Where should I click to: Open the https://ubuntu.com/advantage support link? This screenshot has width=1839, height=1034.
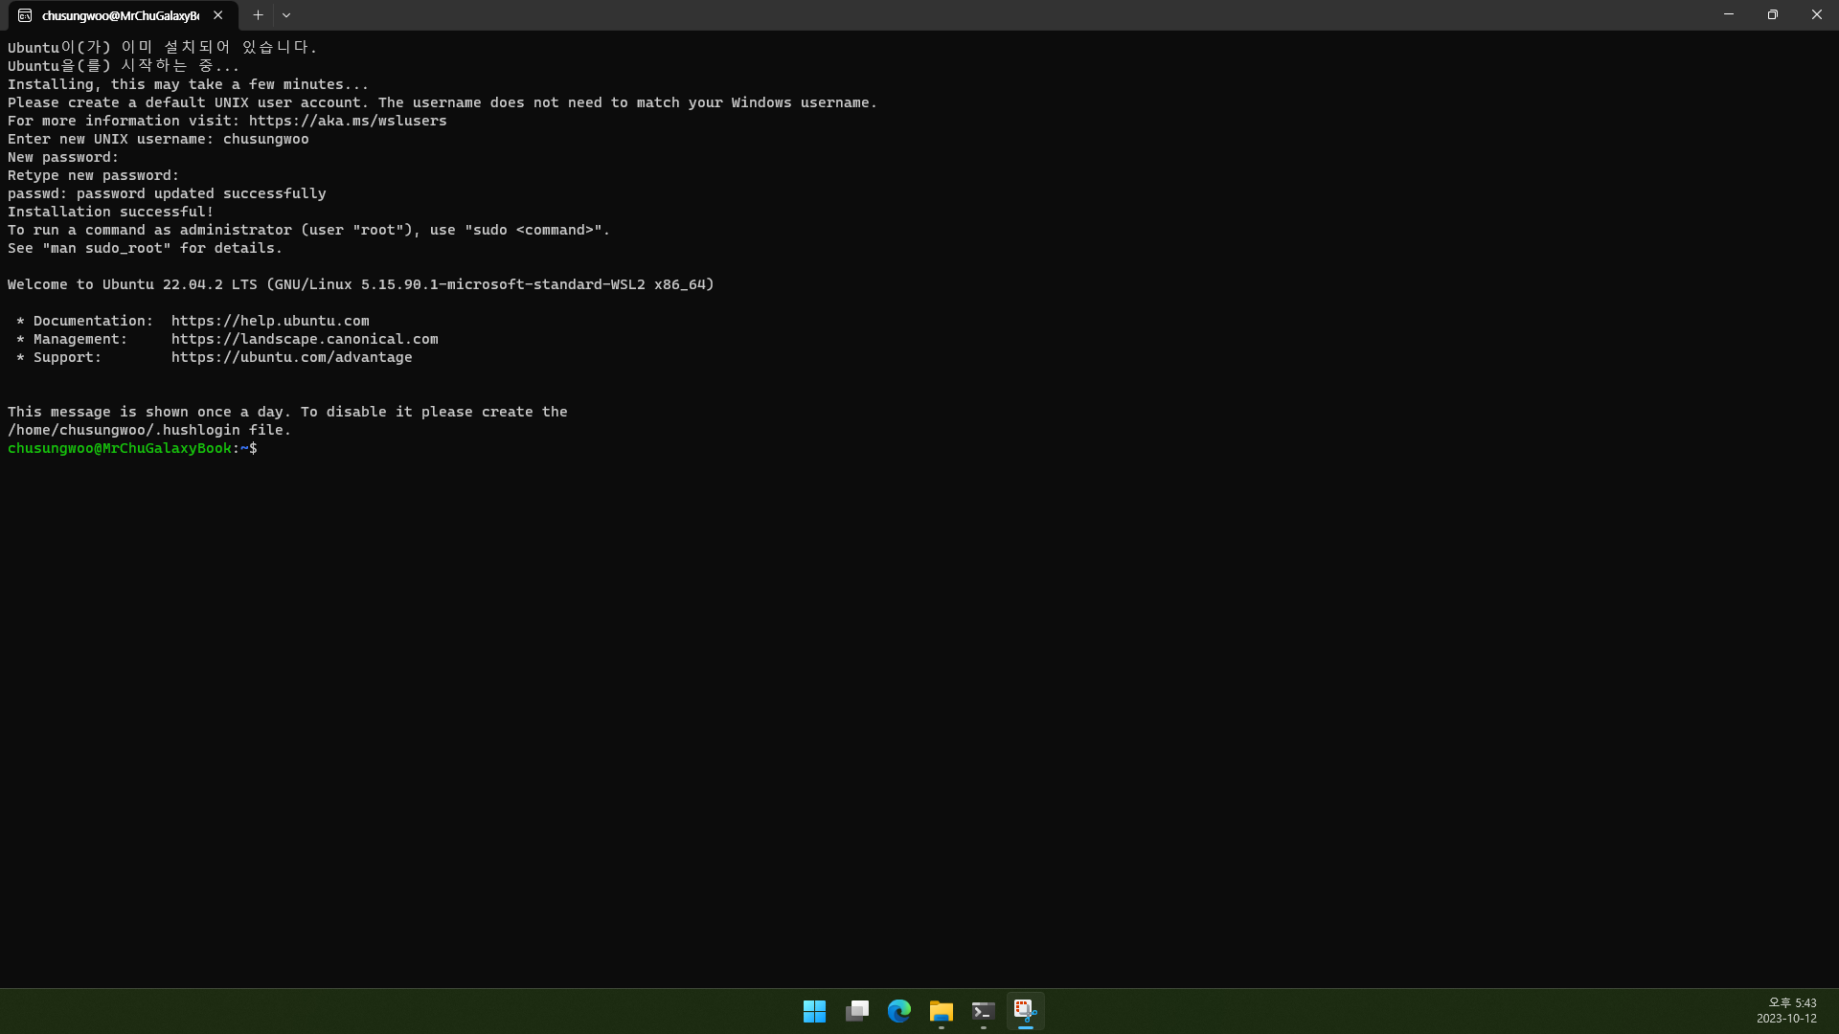click(x=292, y=357)
